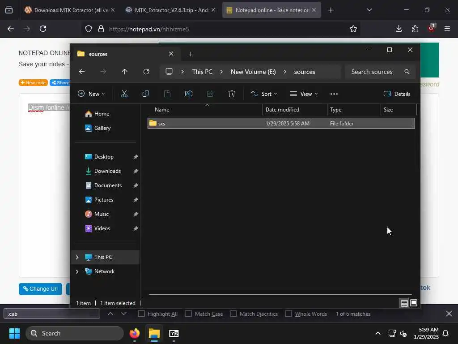Viewport: 458px width, 344px height.
Task: Open the New dropdown in Explorer
Action: tap(91, 94)
